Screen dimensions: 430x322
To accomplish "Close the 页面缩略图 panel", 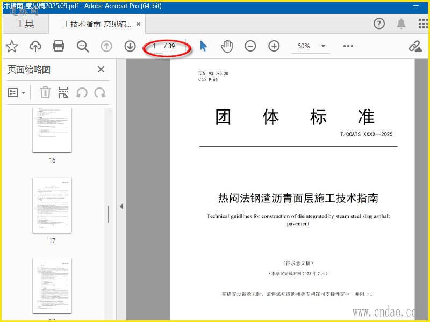I will pyautogui.click(x=101, y=69).
